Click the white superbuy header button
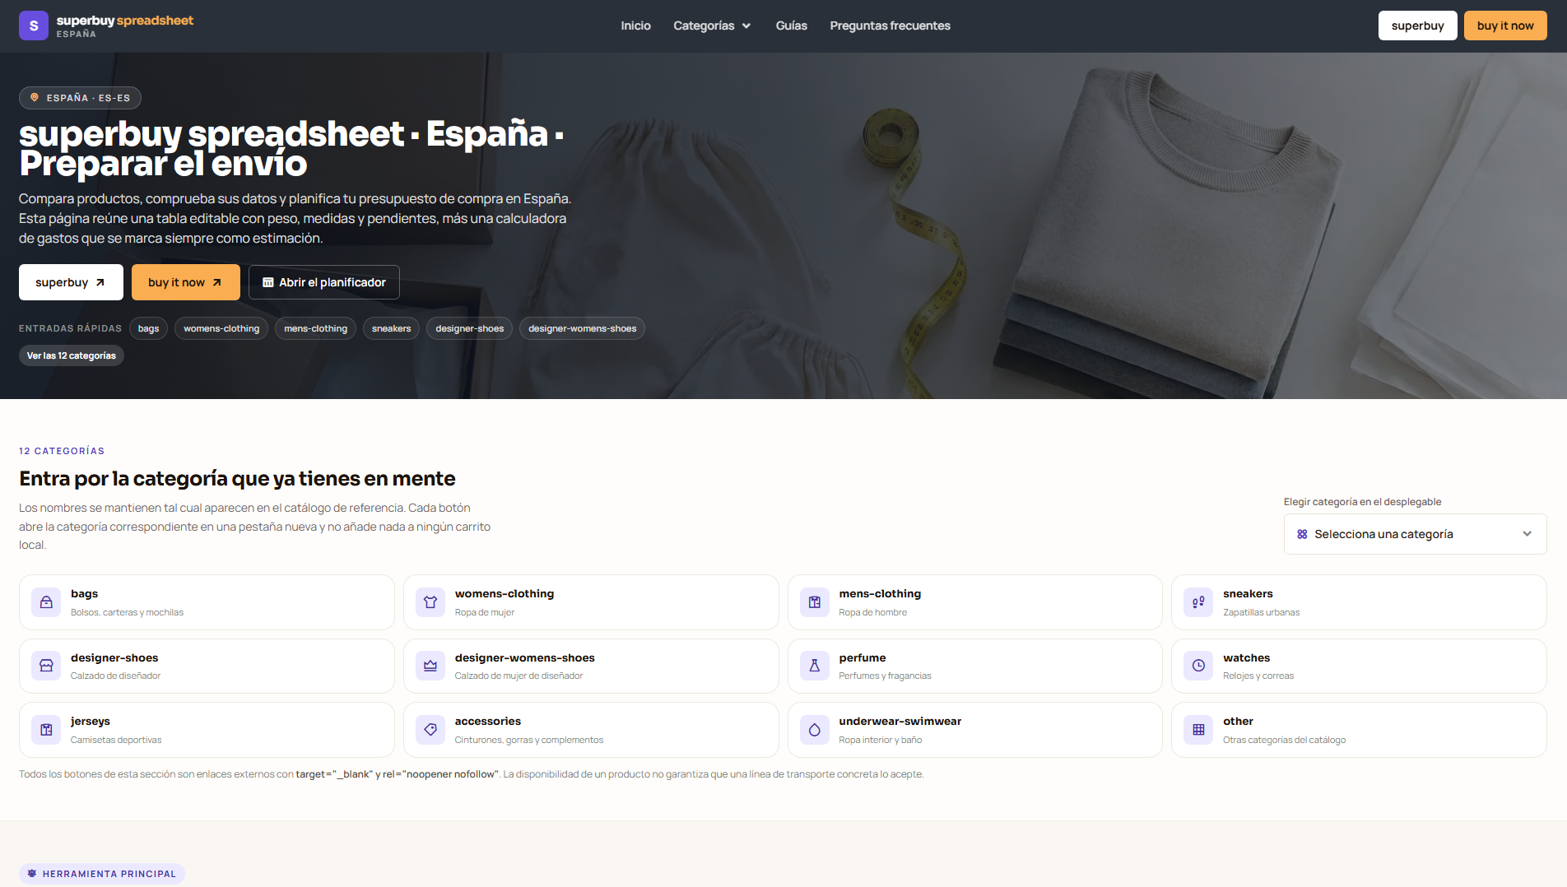 coord(1417,26)
